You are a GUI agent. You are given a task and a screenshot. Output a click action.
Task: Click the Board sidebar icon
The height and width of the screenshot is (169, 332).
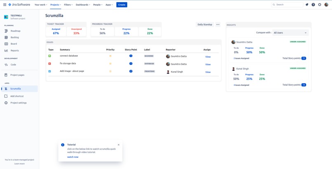[6, 44]
